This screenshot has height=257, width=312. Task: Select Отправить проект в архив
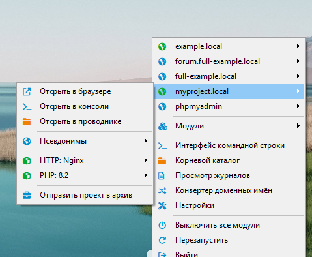pyautogui.click(x=85, y=195)
